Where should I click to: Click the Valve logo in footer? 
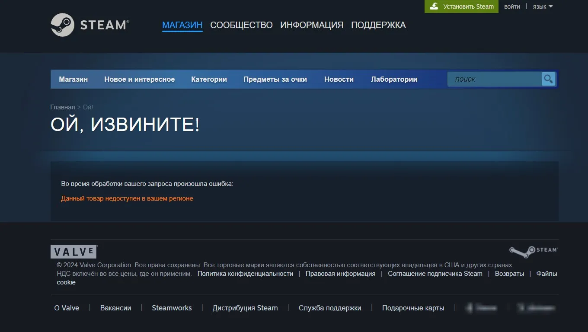point(74,252)
